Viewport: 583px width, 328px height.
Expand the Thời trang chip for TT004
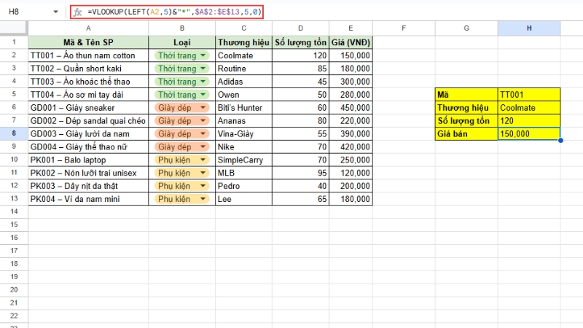coord(181,95)
